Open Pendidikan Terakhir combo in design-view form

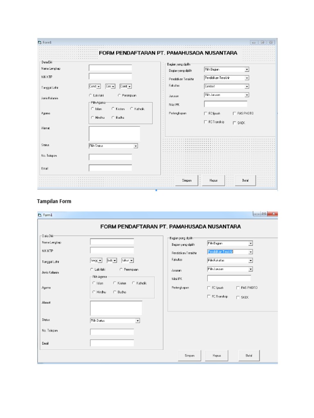click(227, 78)
